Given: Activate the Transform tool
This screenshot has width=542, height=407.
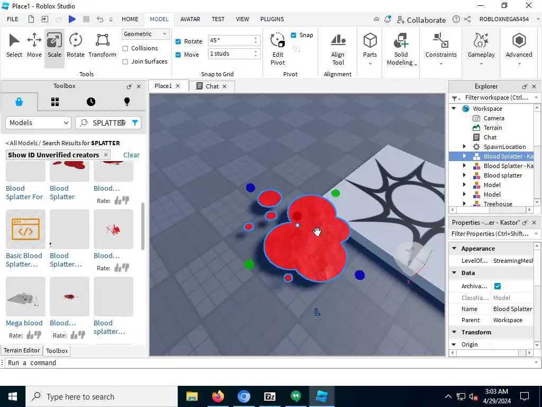Looking at the screenshot, I should [102, 46].
